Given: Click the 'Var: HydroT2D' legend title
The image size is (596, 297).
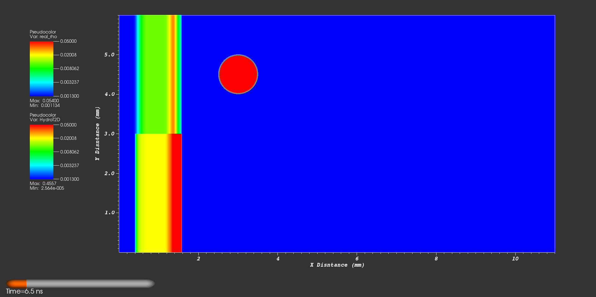Looking at the screenshot, I should (x=45, y=120).
